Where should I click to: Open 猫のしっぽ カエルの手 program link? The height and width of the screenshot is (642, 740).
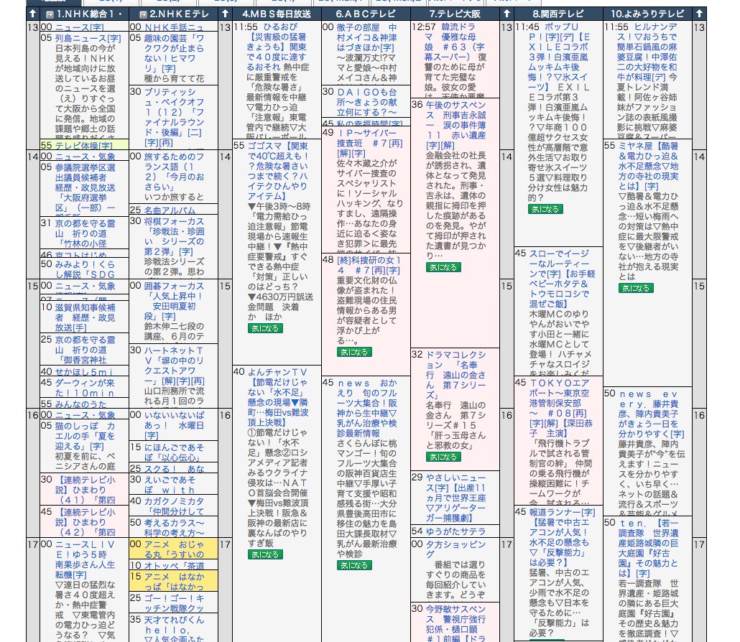click(85, 435)
